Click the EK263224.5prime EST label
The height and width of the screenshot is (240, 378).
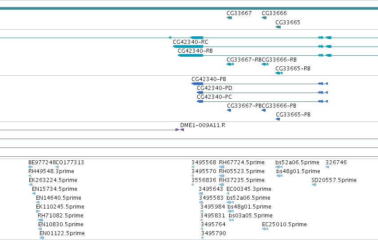pos(53,180)
